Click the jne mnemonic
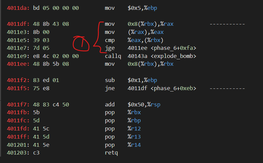 point(110,88)
